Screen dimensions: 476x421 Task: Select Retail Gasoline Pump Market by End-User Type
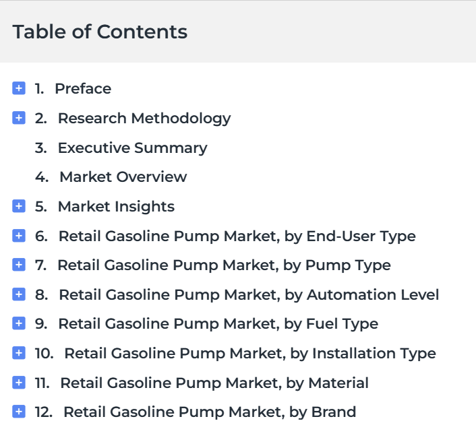tap(237, 236)
